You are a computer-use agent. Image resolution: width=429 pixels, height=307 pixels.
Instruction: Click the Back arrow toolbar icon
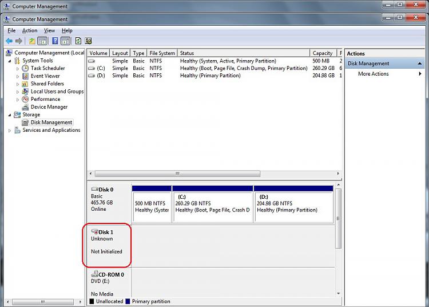click(x=9, y=41)
